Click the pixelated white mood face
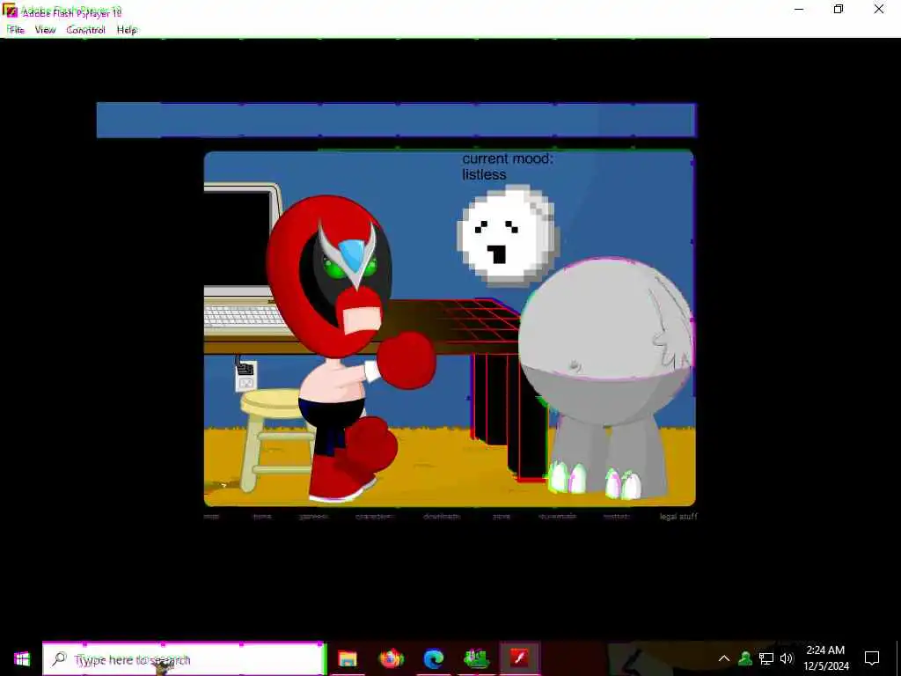Screen dimensions: 901x676 [x=507, y=235]
